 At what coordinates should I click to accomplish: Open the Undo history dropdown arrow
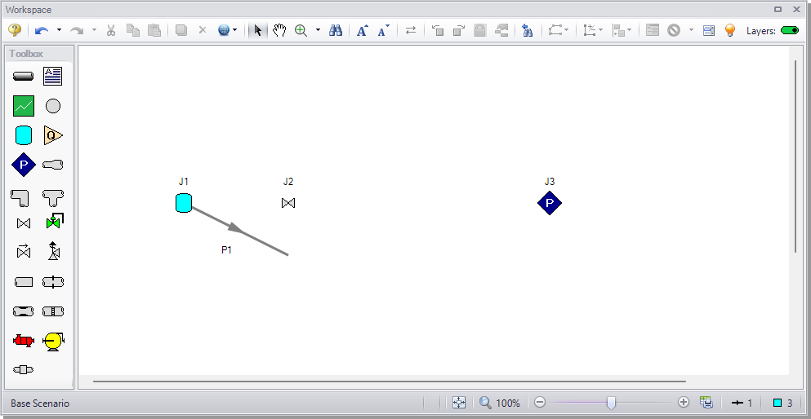click(x=59, y=30)
